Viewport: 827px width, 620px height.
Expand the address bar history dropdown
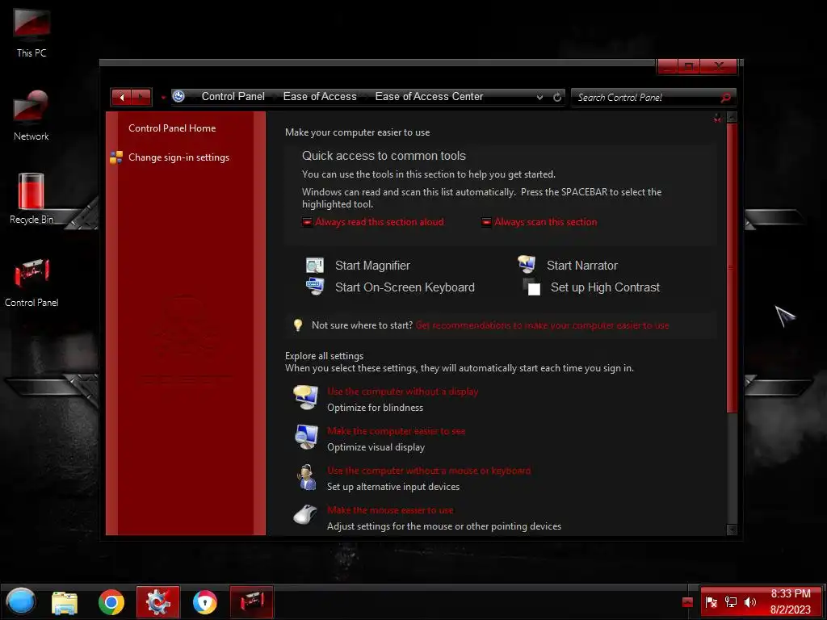click(x=539, y=97)
